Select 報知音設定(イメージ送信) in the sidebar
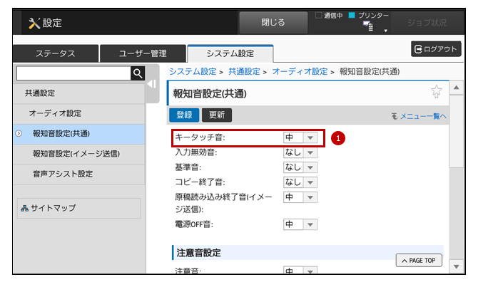478x282 pixels. (79, 154)
